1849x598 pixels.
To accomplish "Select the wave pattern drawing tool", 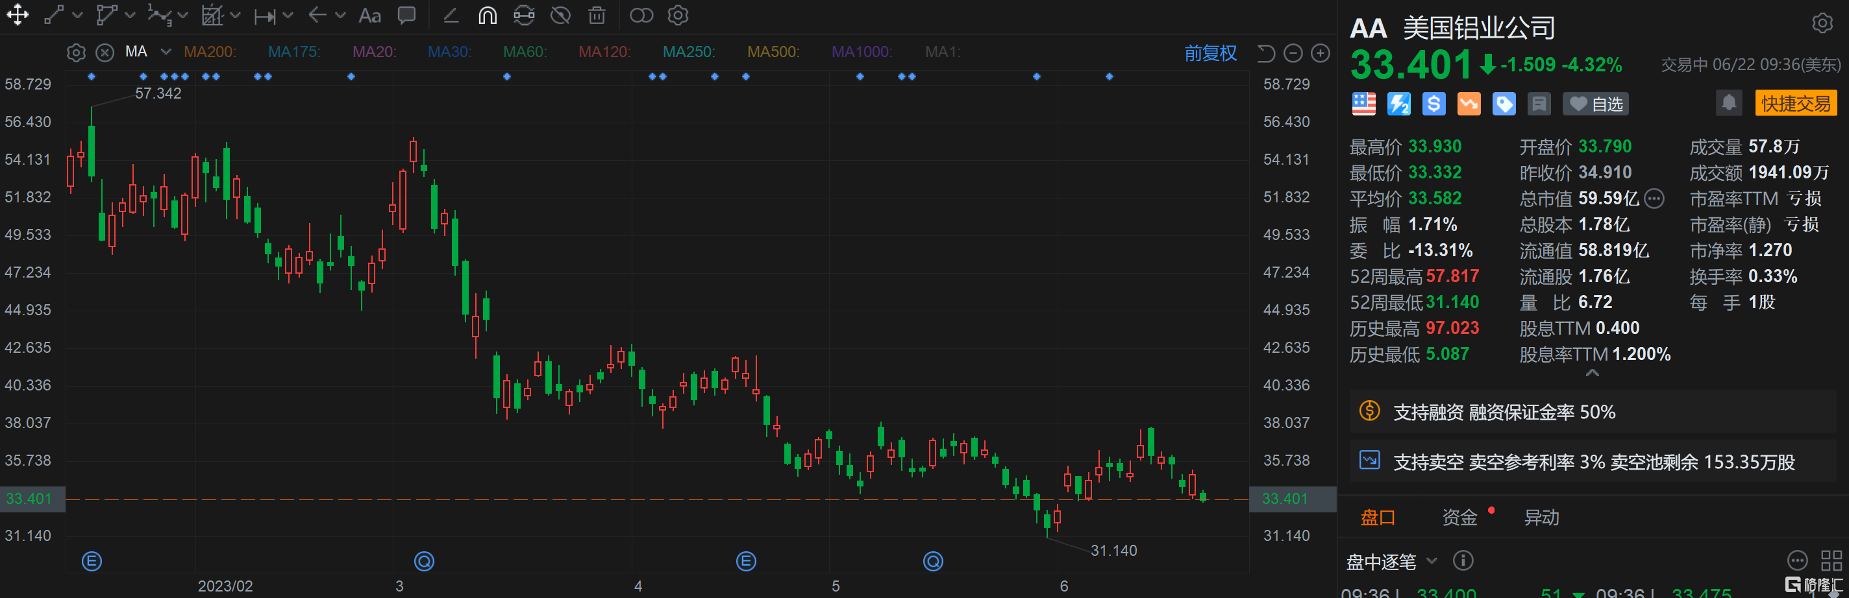I will pos(159,15).
